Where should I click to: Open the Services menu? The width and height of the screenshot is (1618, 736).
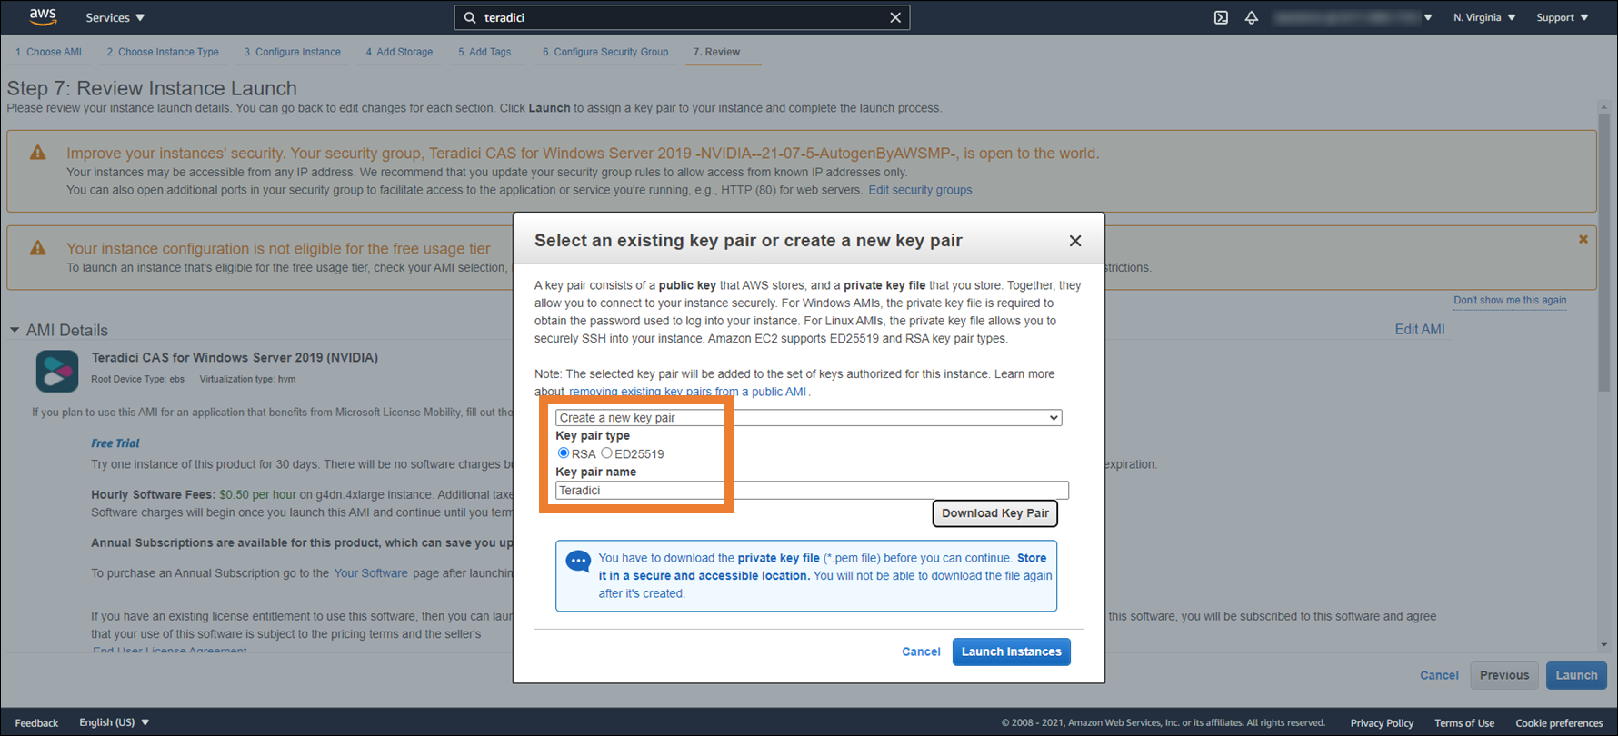coord(115,17)
